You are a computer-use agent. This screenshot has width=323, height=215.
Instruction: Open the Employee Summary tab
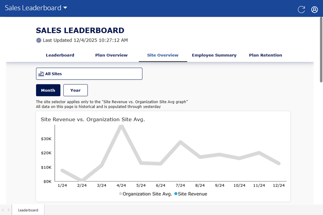pos(214,55)
